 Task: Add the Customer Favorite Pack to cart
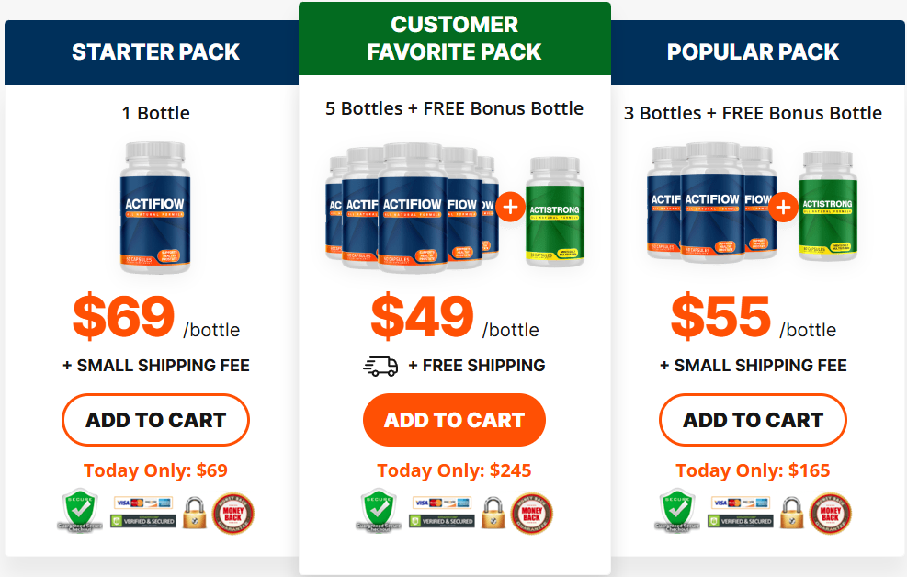[x=454, y=420]
